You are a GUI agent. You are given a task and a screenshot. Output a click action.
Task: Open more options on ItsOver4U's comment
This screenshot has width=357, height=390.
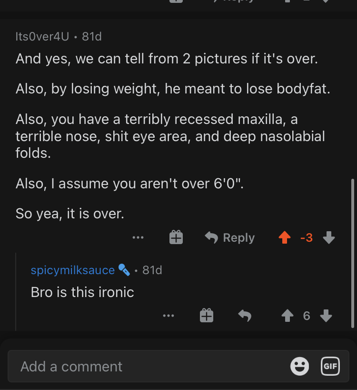[139, 237]
